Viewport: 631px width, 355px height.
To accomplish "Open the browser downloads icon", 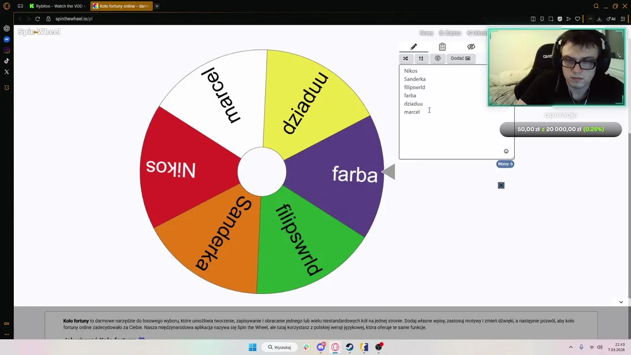I will tap(599, 19).
